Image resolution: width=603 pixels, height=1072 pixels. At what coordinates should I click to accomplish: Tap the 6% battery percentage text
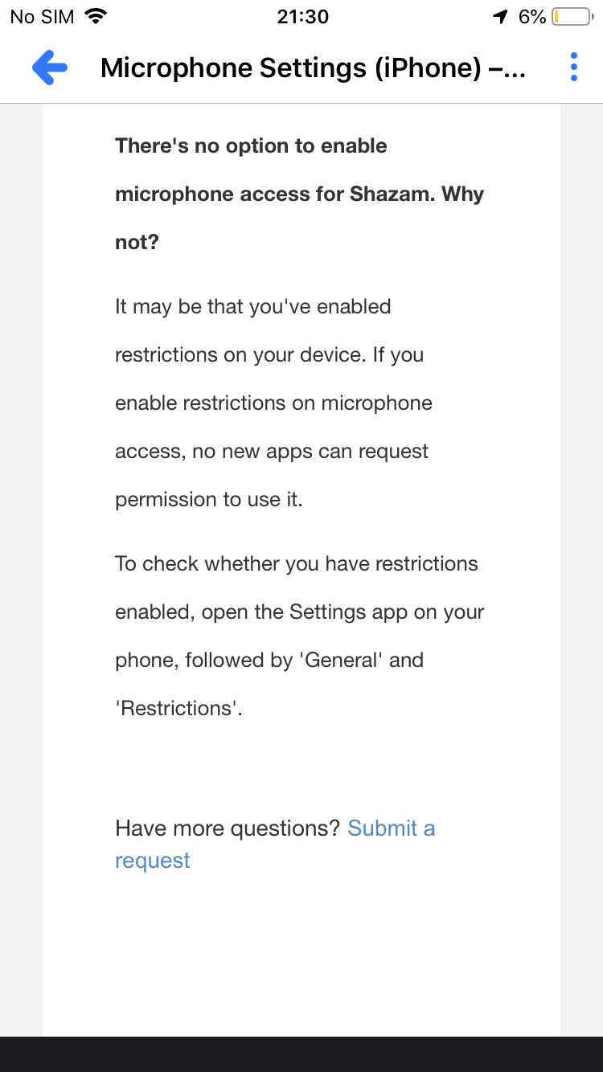(531, 16)
